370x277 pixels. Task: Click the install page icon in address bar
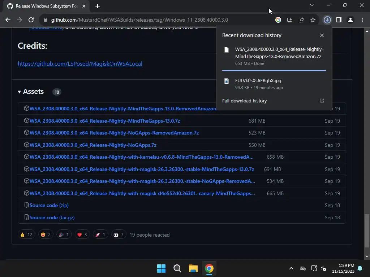pos(290,20)
